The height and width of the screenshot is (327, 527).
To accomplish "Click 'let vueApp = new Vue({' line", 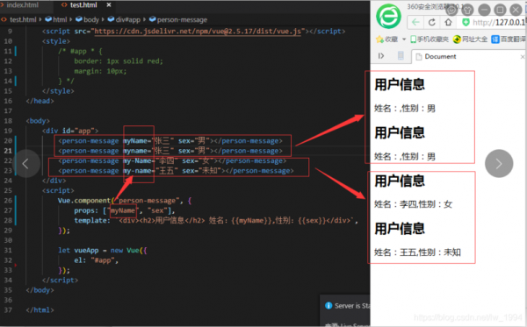I will tap(103, 251).
